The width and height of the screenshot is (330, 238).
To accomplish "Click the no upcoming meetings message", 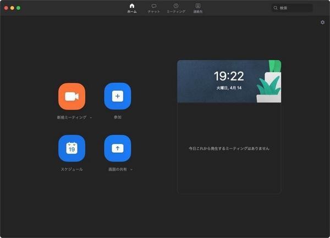I will 229,148.
